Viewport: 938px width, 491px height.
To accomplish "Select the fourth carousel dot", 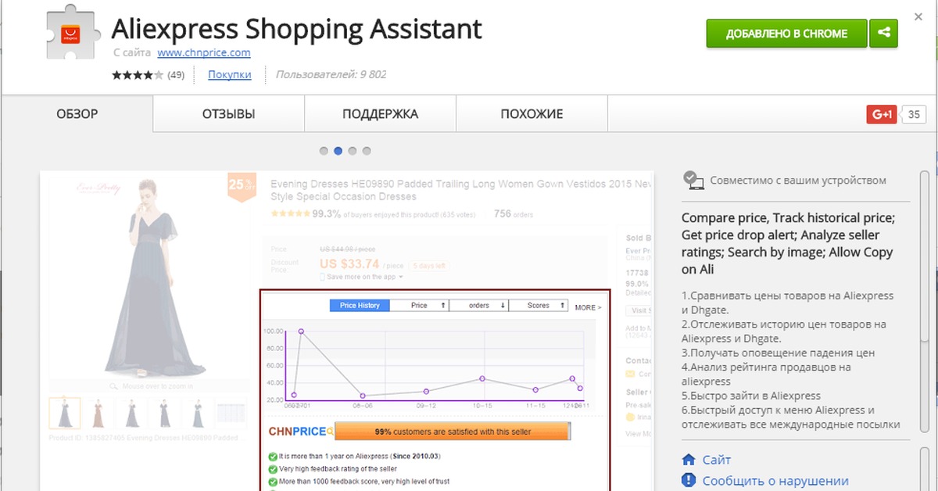I will (x=367, y=151).
